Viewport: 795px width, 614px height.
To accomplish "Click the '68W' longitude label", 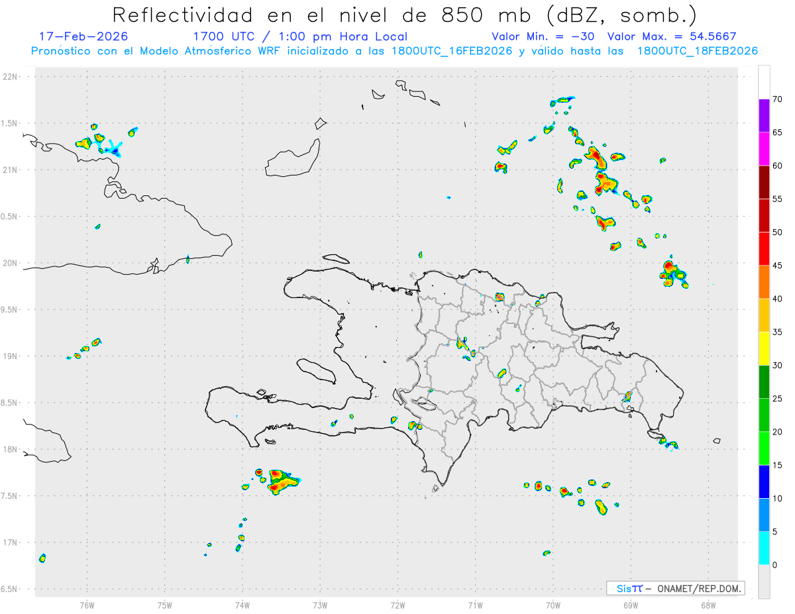I will [x=708, y=605].
